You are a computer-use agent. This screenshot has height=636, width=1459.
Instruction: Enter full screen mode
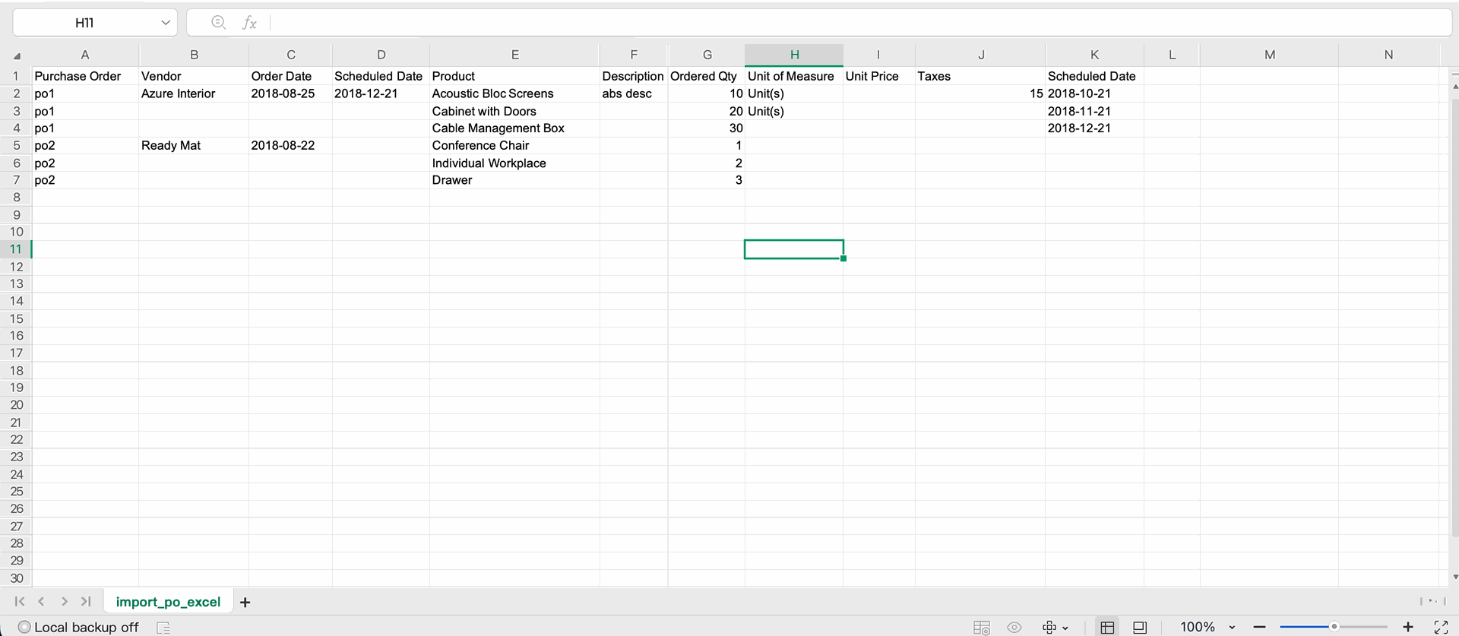(1441, 627)
